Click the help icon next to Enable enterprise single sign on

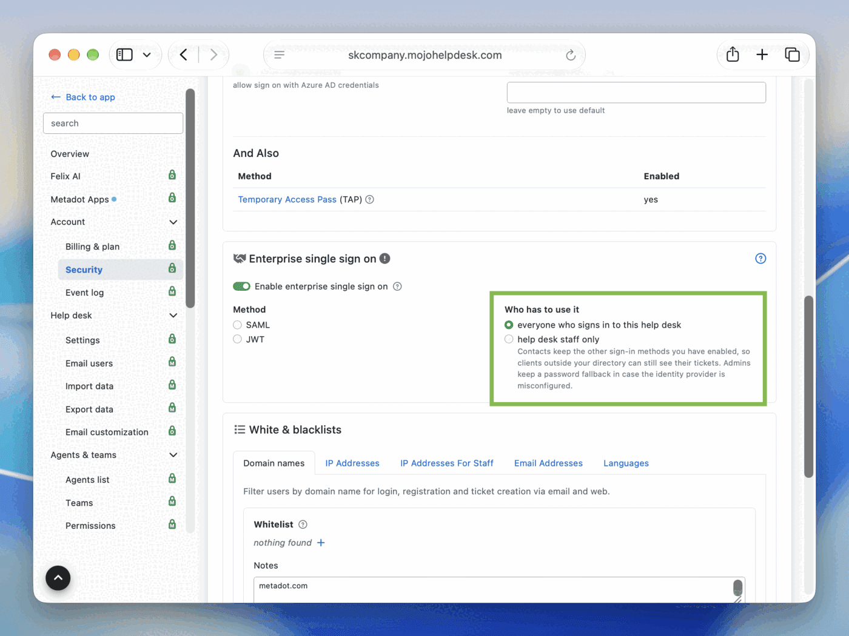[397, 287]
